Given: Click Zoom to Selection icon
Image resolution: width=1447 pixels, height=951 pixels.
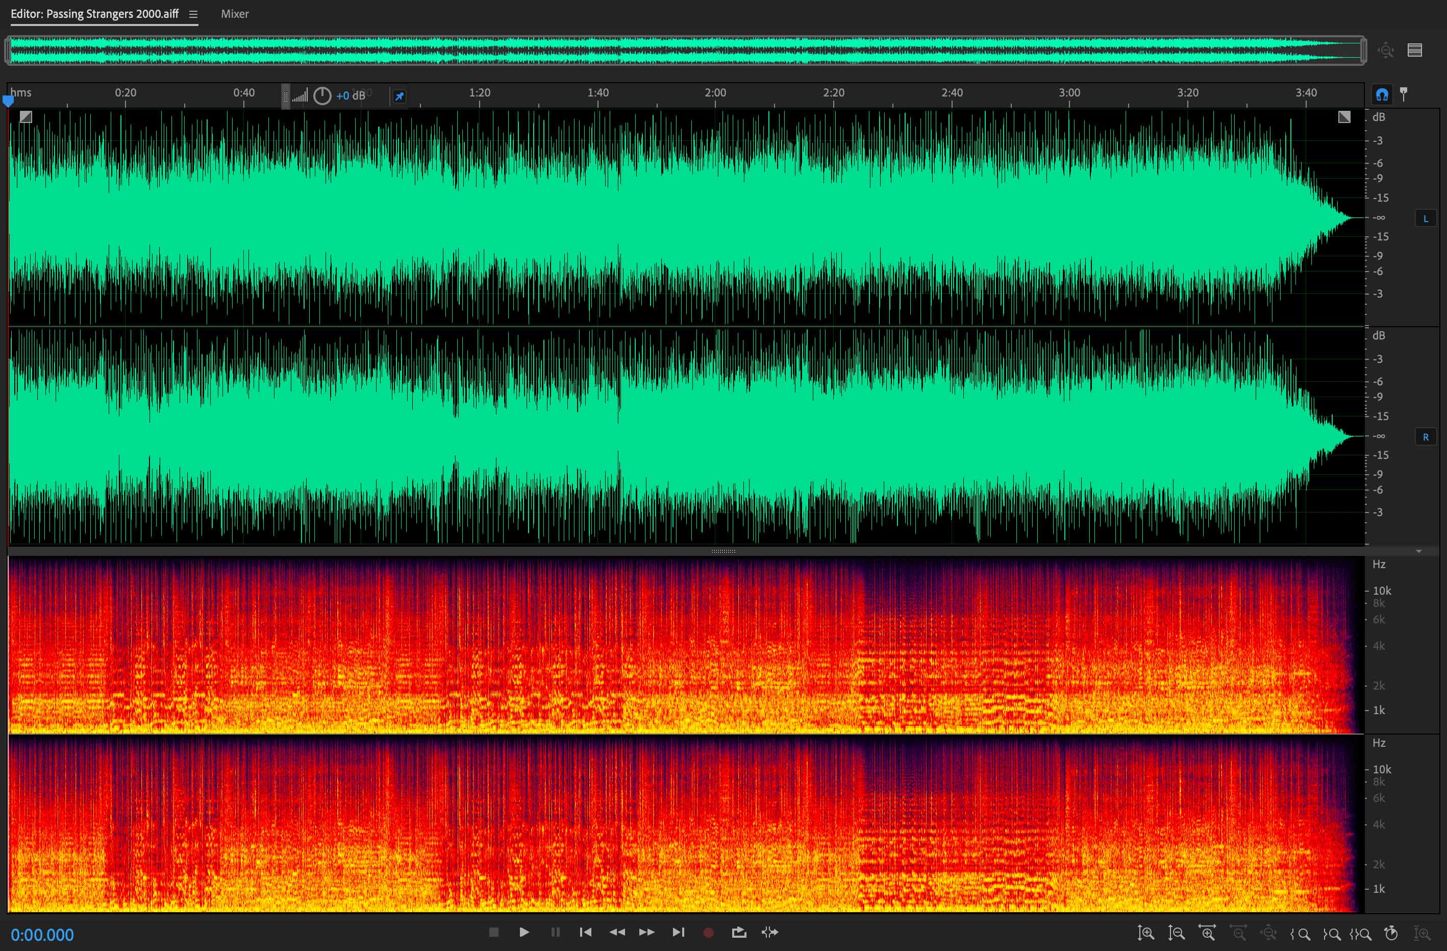Looking at the screenshot, I should [1361, 934].
